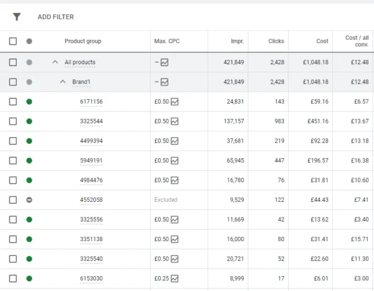The image size is (374, 291).
Task: Toggle the select-all checkbox in header
Action: (x=13, y=42)
